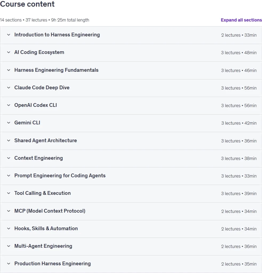
Task: Open the Harness Engineering Fundamentals section title
Action: 56,70
